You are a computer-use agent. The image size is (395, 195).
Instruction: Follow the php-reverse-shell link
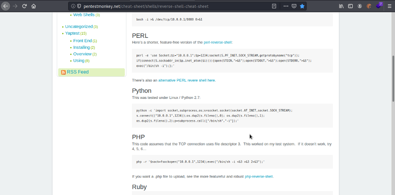point(259,176)
